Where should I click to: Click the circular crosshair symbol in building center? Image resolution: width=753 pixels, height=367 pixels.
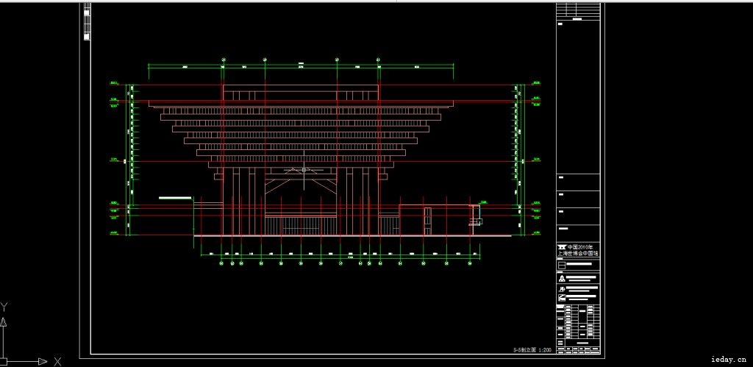pos(304,171)
